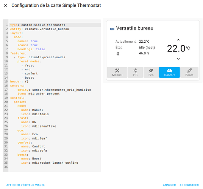This screenshot has height=189, width=203.
Task: Click the headings false value in the YAML
Action: point(41,49)
